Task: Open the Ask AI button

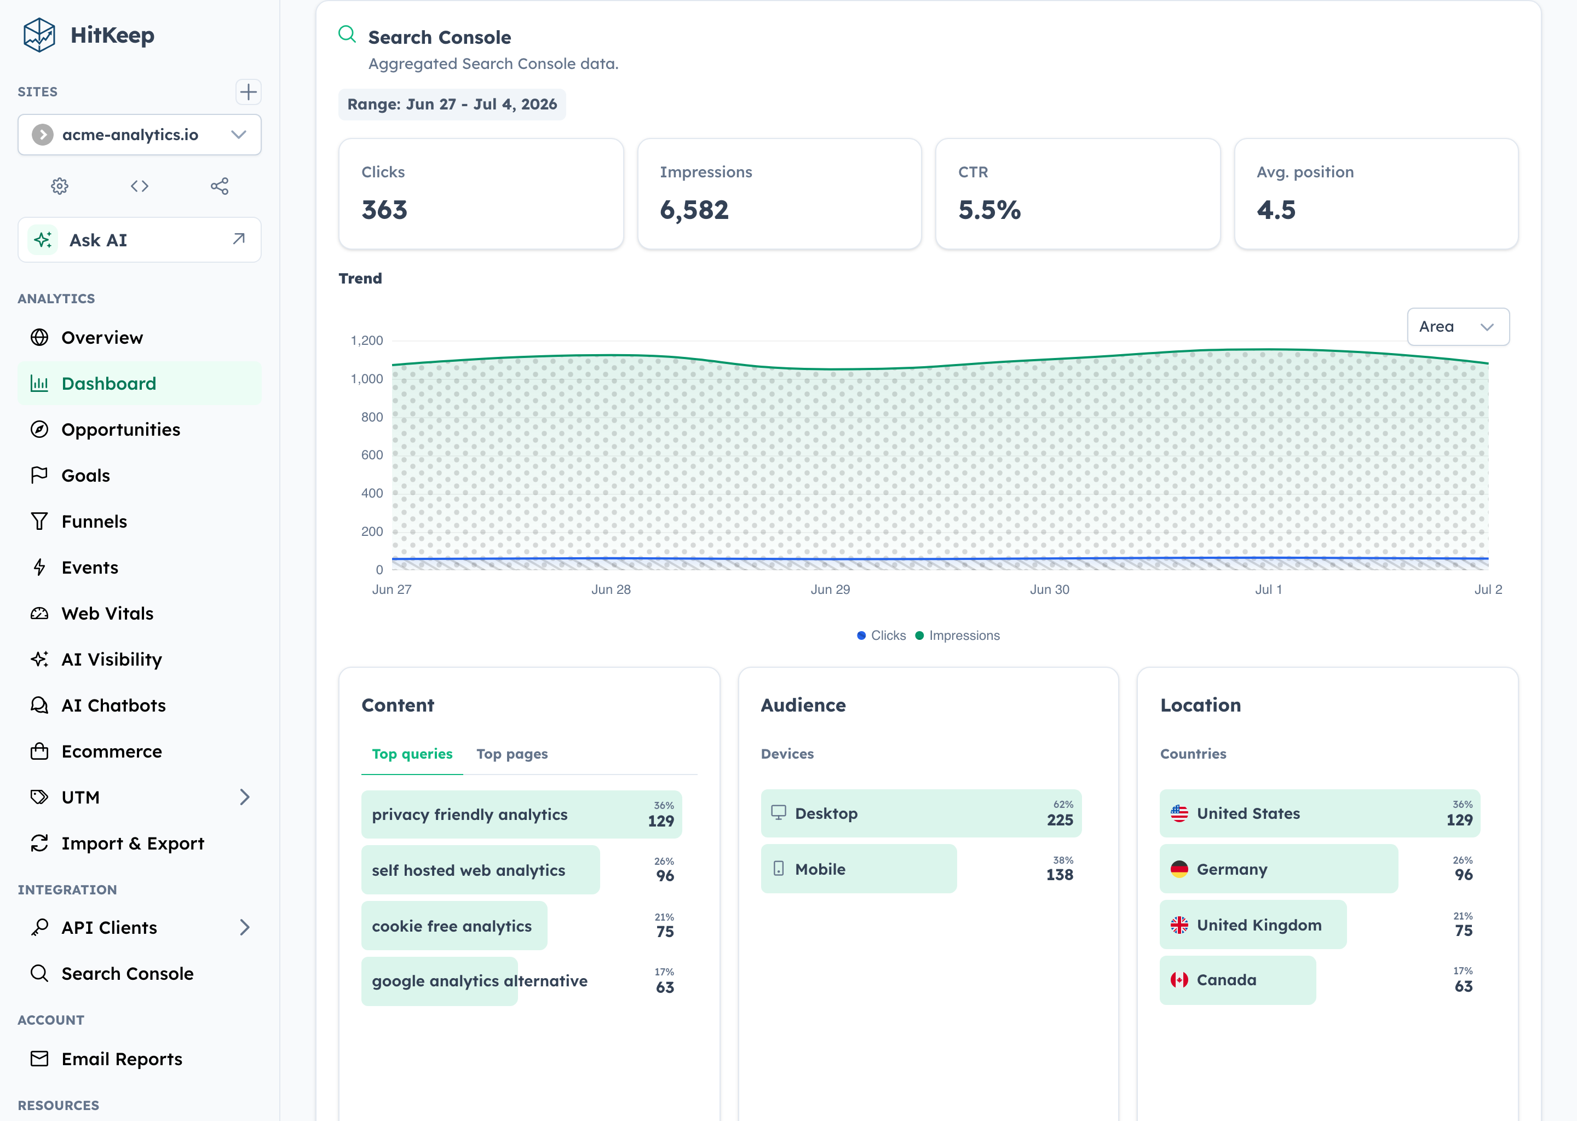Action: (x=140, y=240)
